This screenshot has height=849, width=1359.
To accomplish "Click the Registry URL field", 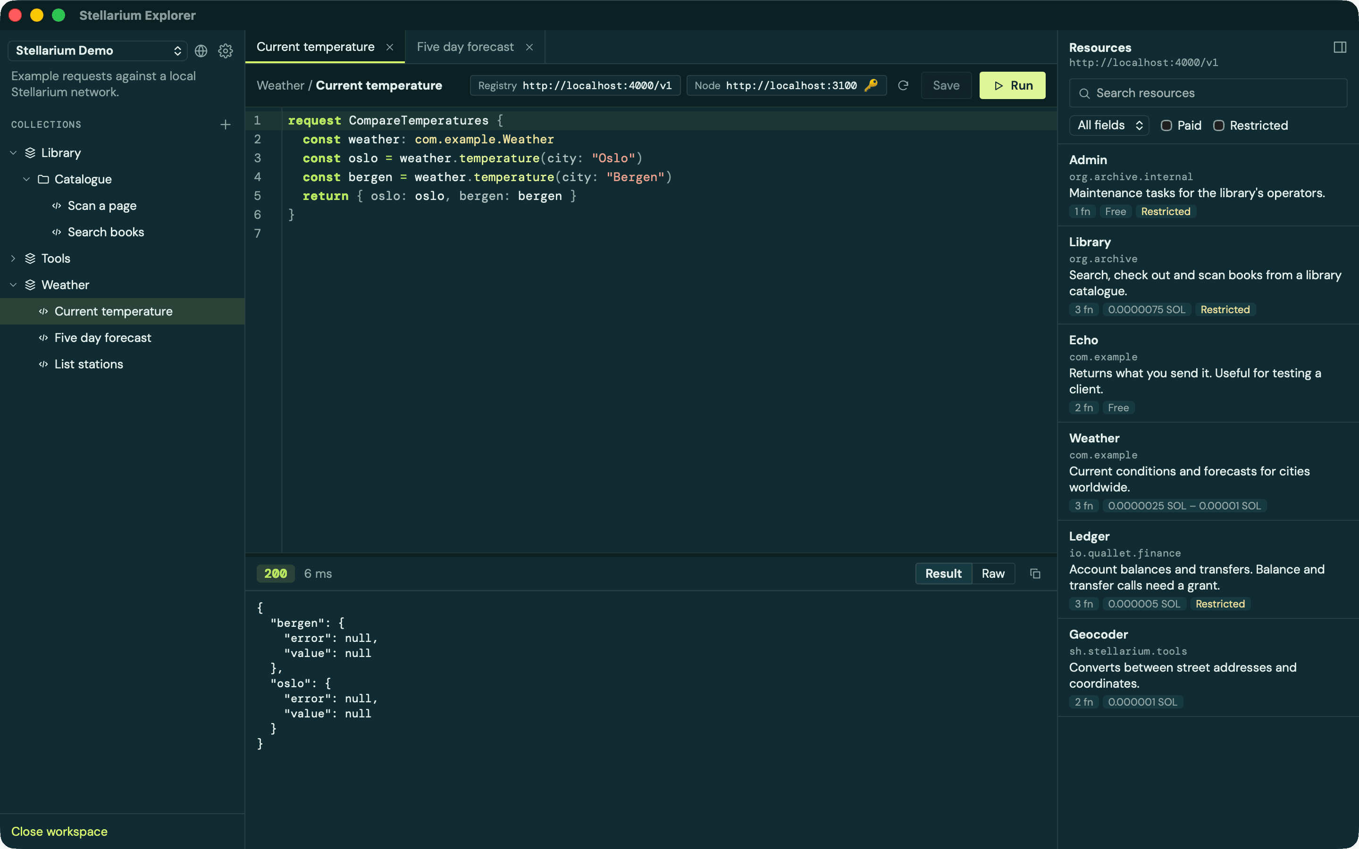I will pos(575,85).
